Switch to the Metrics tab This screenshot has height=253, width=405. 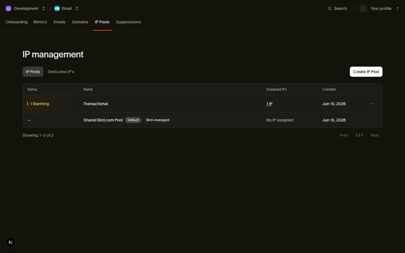point(40,22)
